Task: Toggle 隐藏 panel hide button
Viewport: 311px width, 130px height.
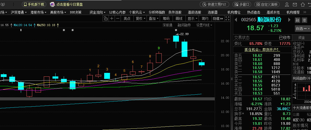Action: click(218, 18)
